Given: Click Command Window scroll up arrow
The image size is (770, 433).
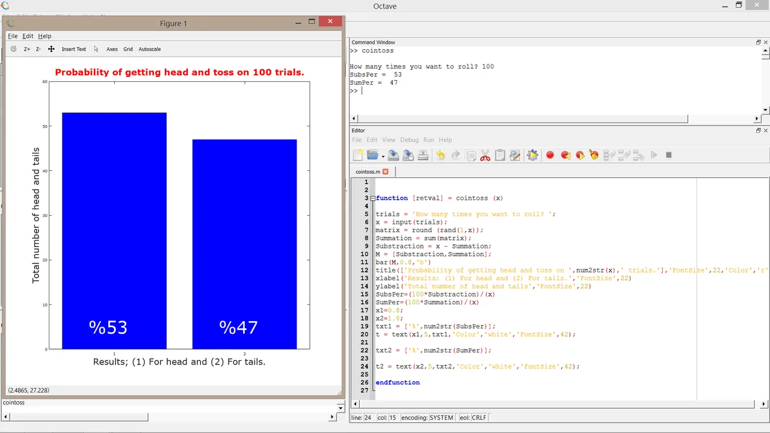Looking at the screenshot, I should point(765,51).
